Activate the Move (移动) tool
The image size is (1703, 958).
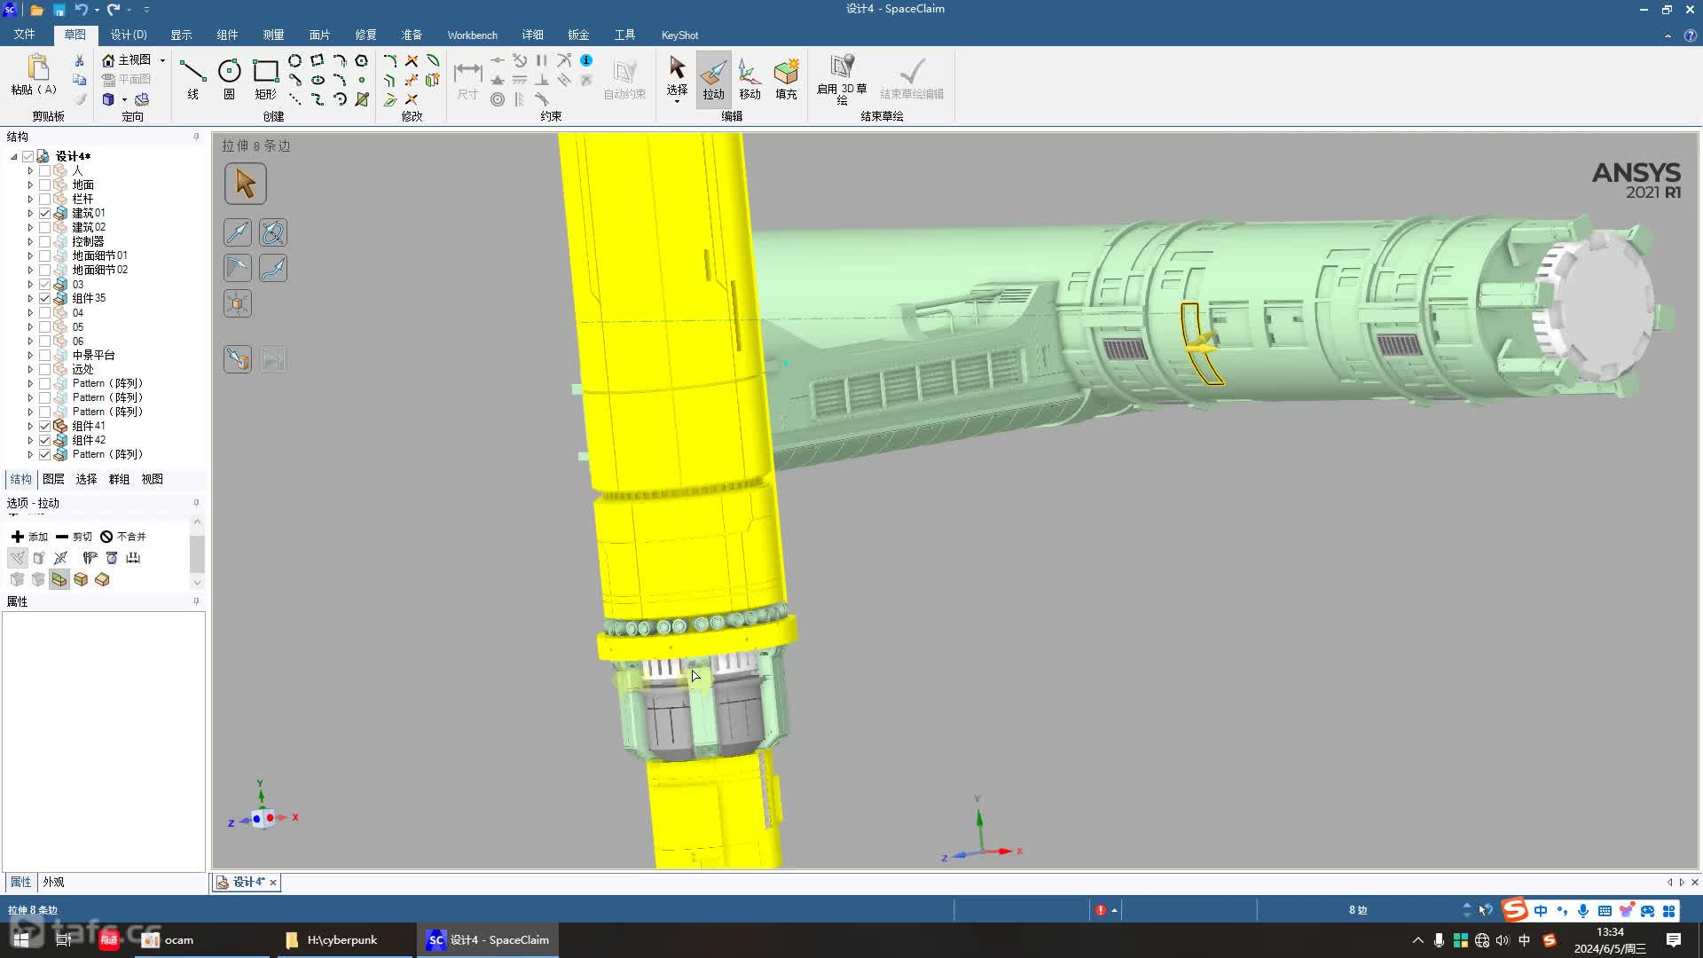pos(749,78)
